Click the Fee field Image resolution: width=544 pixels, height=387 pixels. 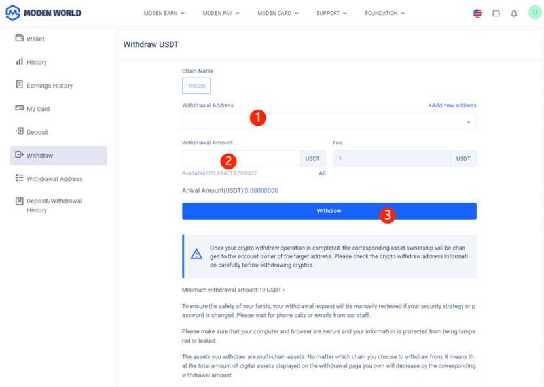point(391,159)
